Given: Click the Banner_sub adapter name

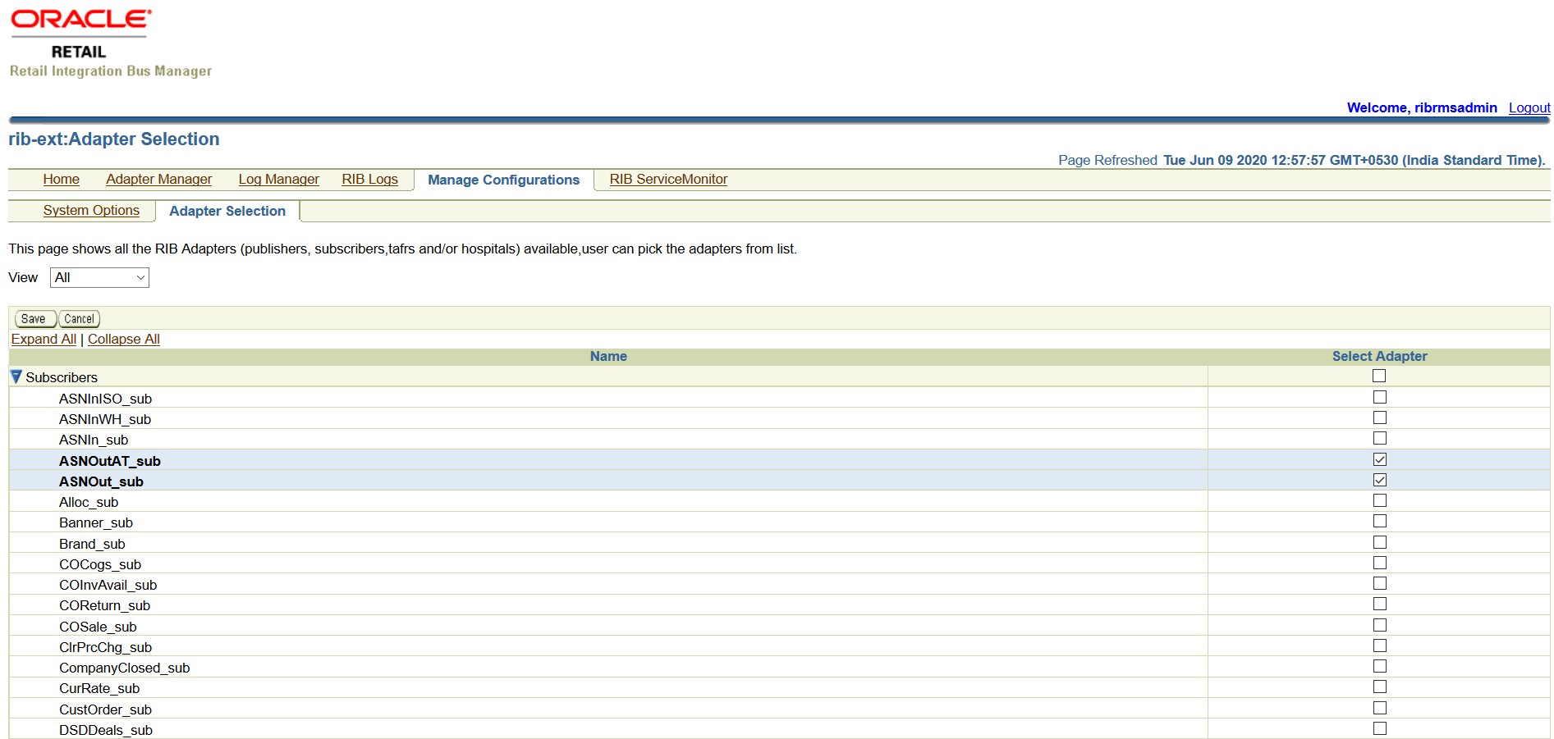Looking at the screenshot, I should tap(96, 522).
